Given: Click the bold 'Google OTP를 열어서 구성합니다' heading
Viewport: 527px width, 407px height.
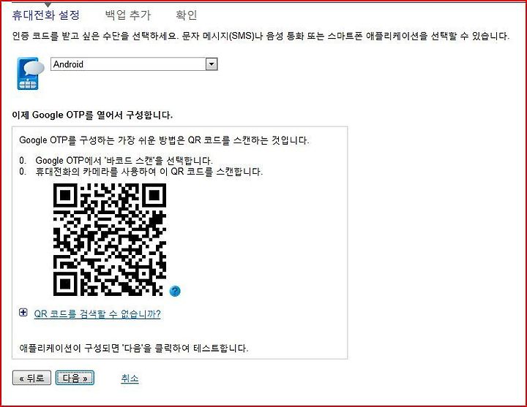Looking at the screenshot, I should [92, 115].
